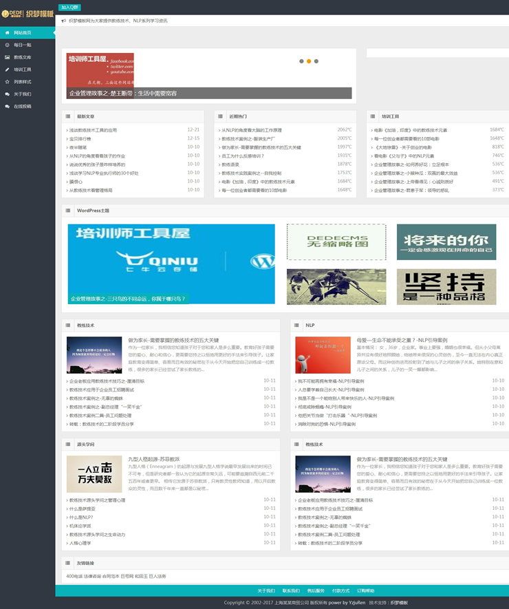The height and width of the screenshot is (609, 509).
Task: Click the pencil icon for 培训工具
Action: pyautogui.click(x=7, y=70)
